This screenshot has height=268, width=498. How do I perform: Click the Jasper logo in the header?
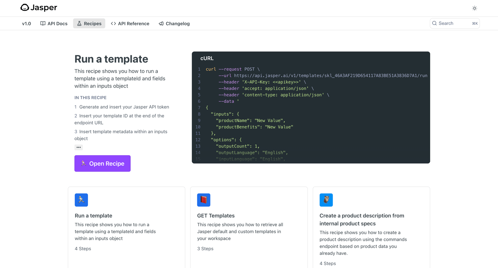pyautogui.click(x=39, y=8)
